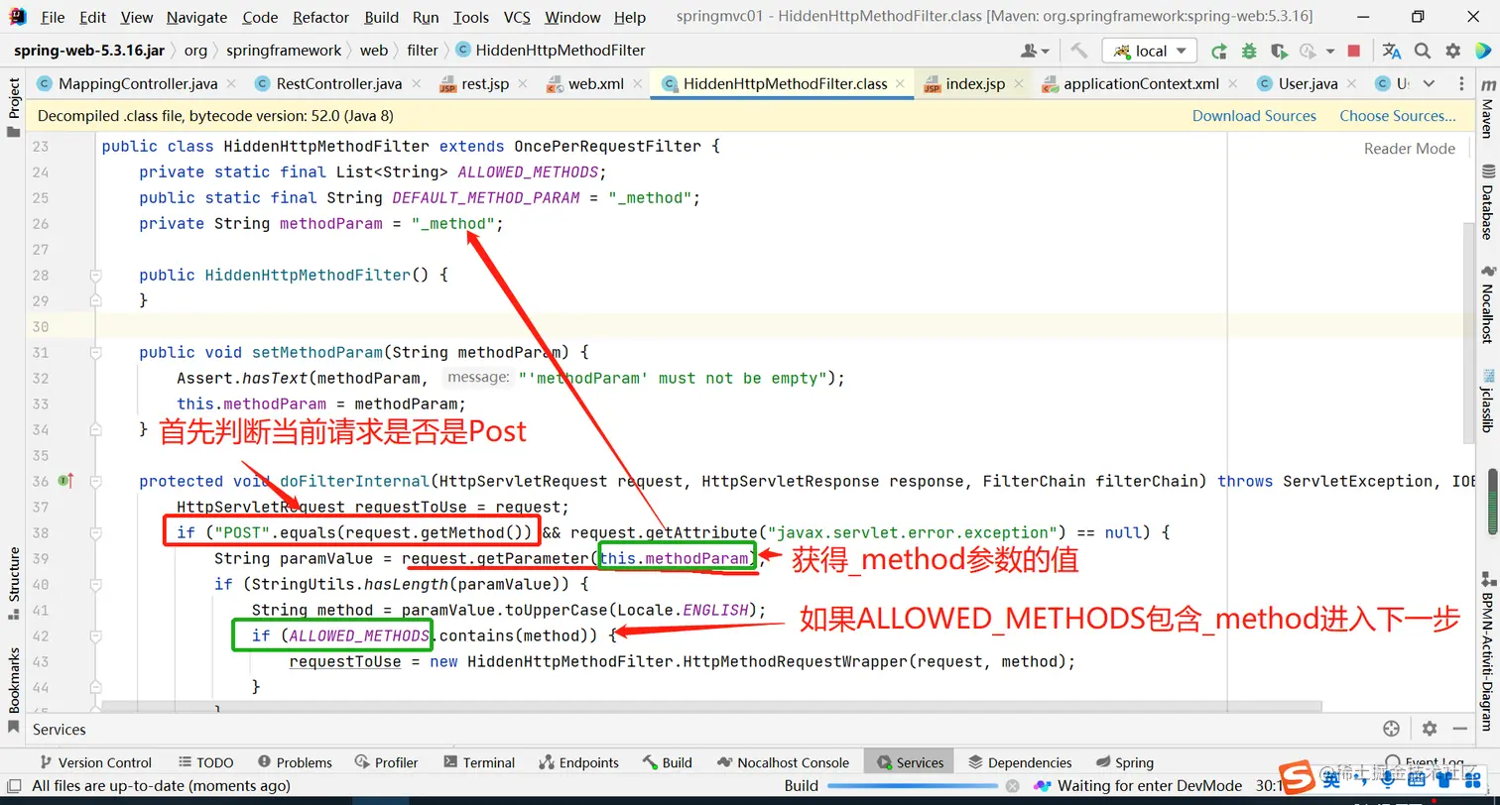Screen dimensions: 1500x805
Task: Show hidden editor tabs chevron
Action: coord(1430,83)
